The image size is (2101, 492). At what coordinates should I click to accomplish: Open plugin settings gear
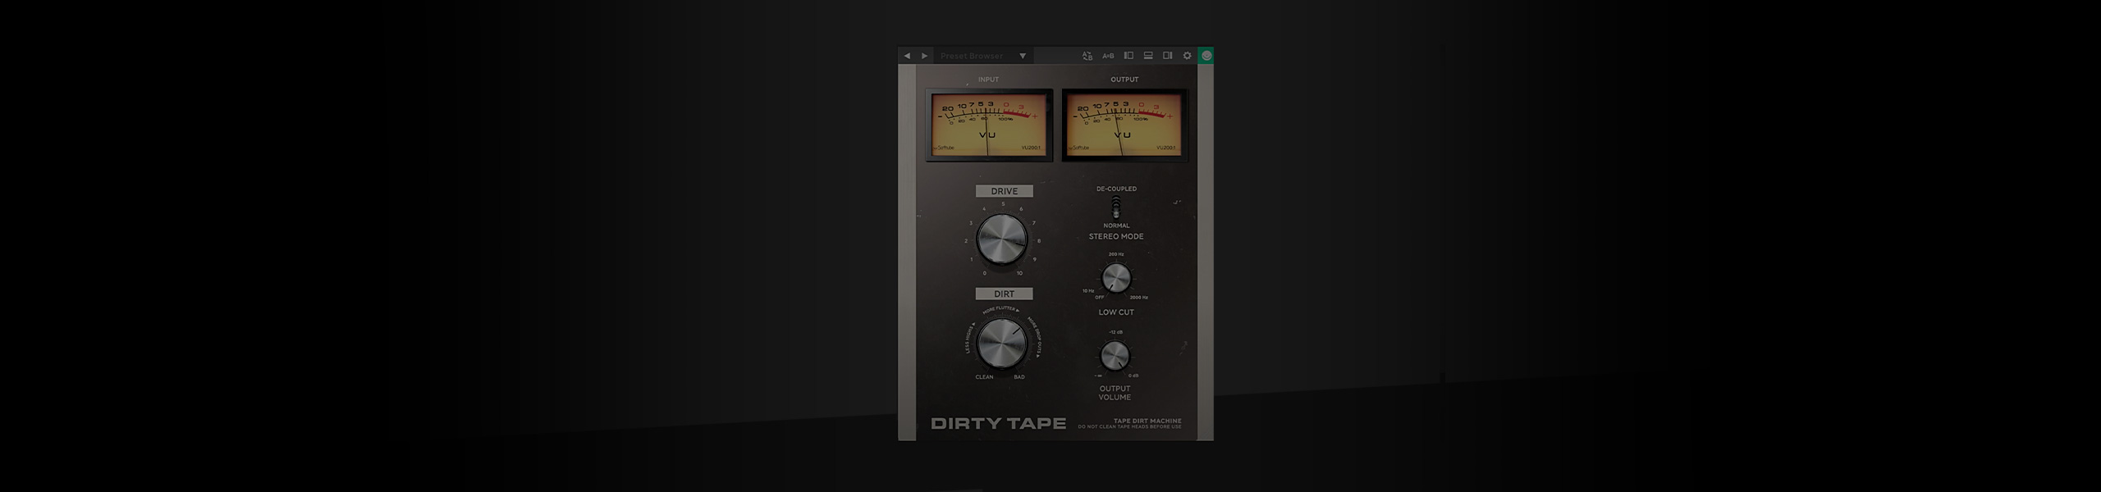pos(1187,56)
